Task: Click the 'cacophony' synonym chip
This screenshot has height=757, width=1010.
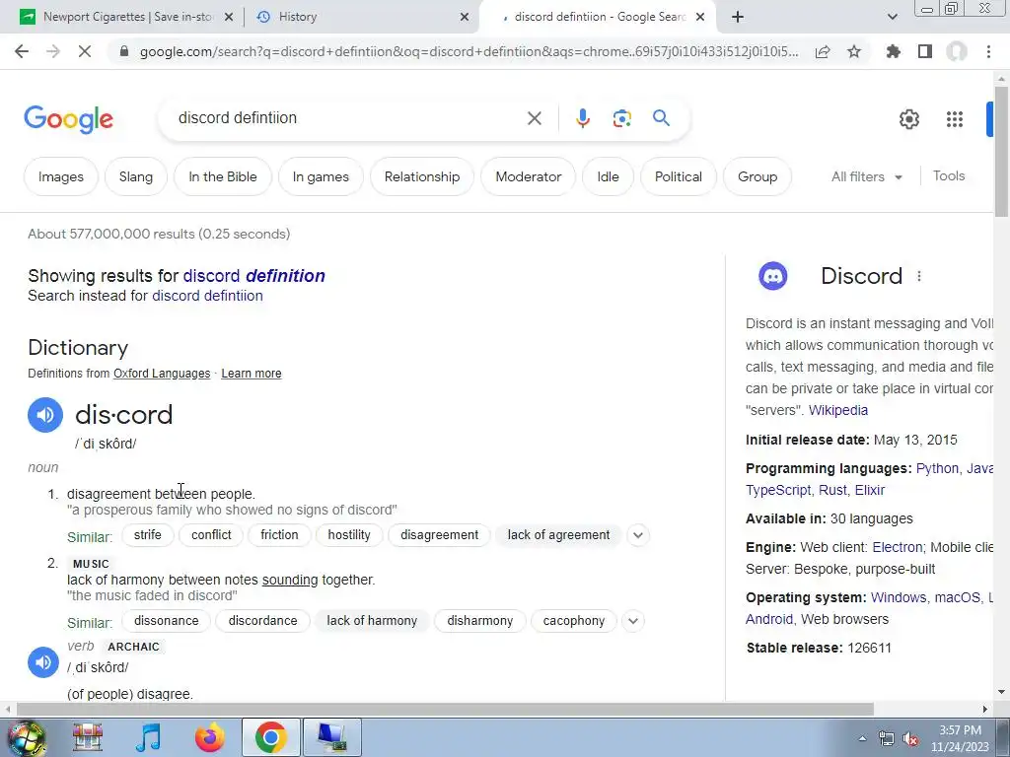Action: [x=574, y=621]
